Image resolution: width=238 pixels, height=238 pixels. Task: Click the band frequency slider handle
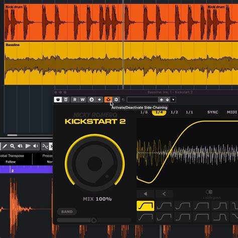94,220
